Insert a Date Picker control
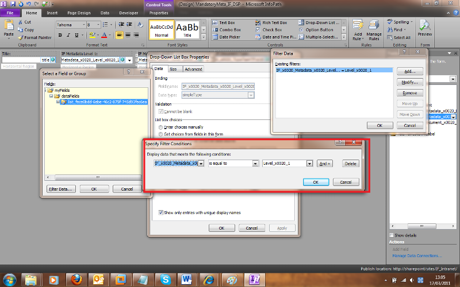 tap(226, 37)
